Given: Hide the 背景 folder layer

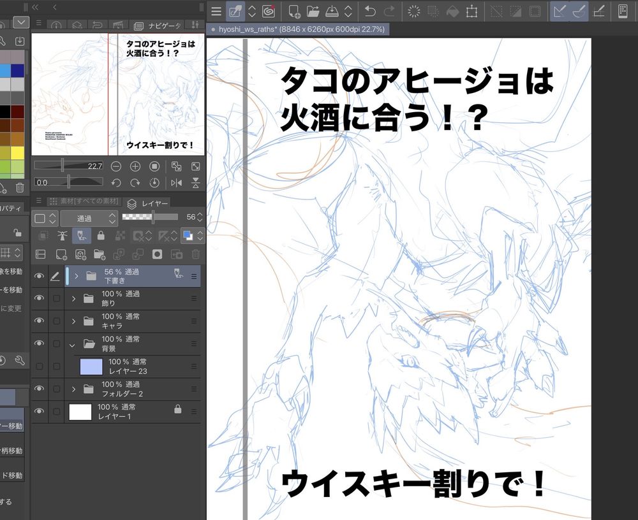Looking at the screenshot, I should (39, 343).
